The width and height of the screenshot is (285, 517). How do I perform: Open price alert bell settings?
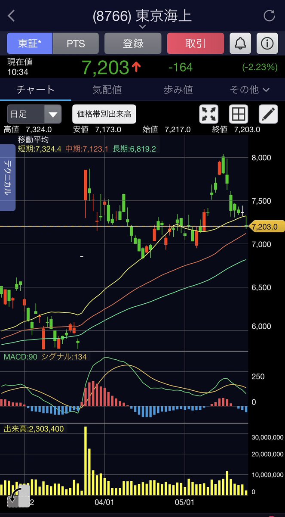click(241, 44)
